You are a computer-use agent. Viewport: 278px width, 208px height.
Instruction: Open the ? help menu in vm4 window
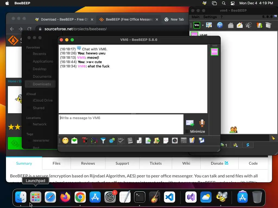(x=222, y=17)
